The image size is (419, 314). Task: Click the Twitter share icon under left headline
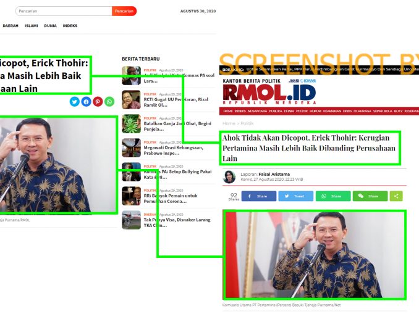click(75, 102)
